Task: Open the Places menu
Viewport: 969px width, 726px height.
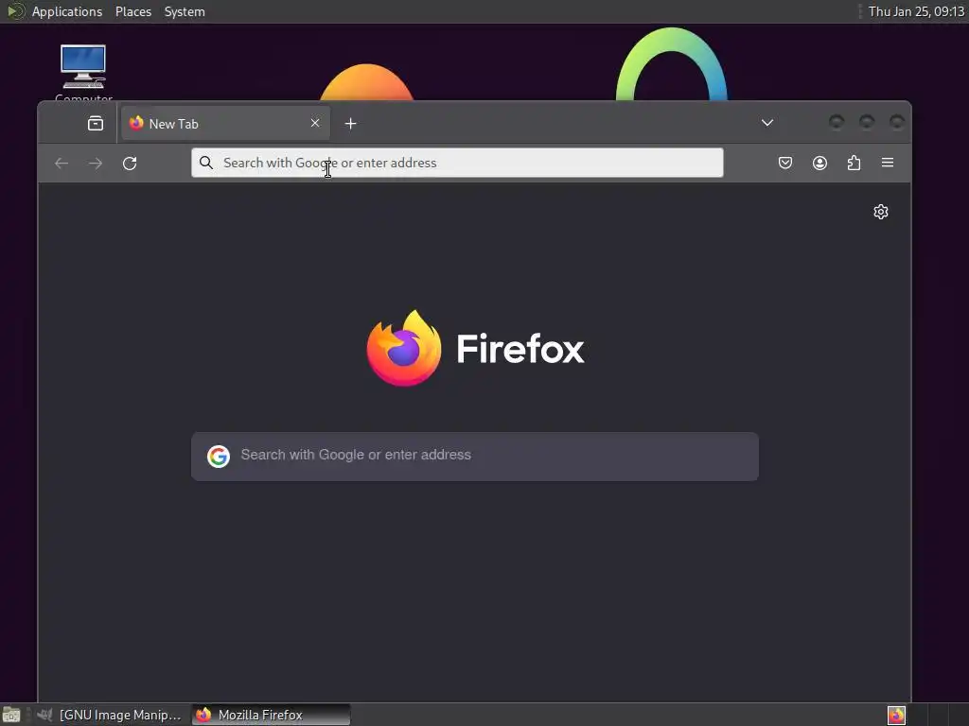Action: 133,11
